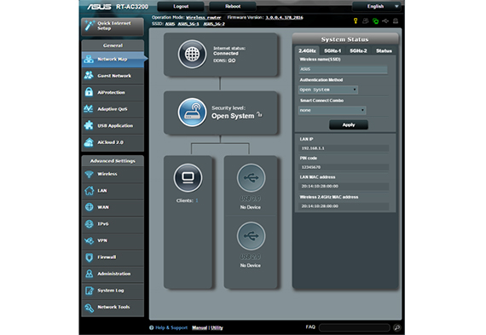
Task: Click the Reboot button
Action: tap(233, 6)
